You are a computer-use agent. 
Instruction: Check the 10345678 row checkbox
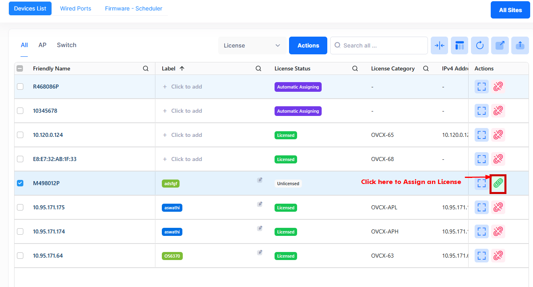point(20,111)
